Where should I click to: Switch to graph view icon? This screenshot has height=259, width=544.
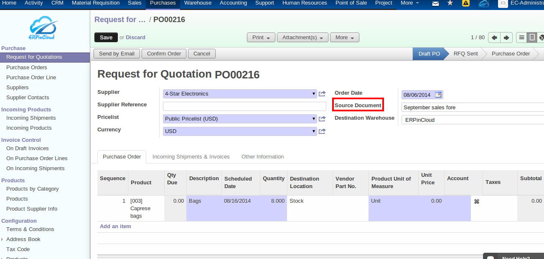pos(541,38)
